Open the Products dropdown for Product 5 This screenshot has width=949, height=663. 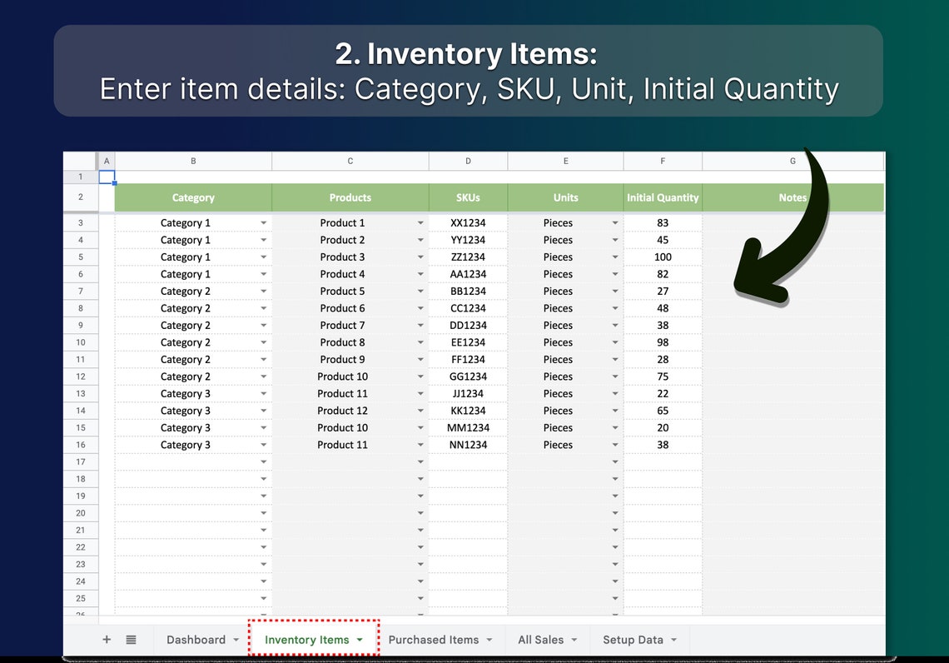point(420,291)
